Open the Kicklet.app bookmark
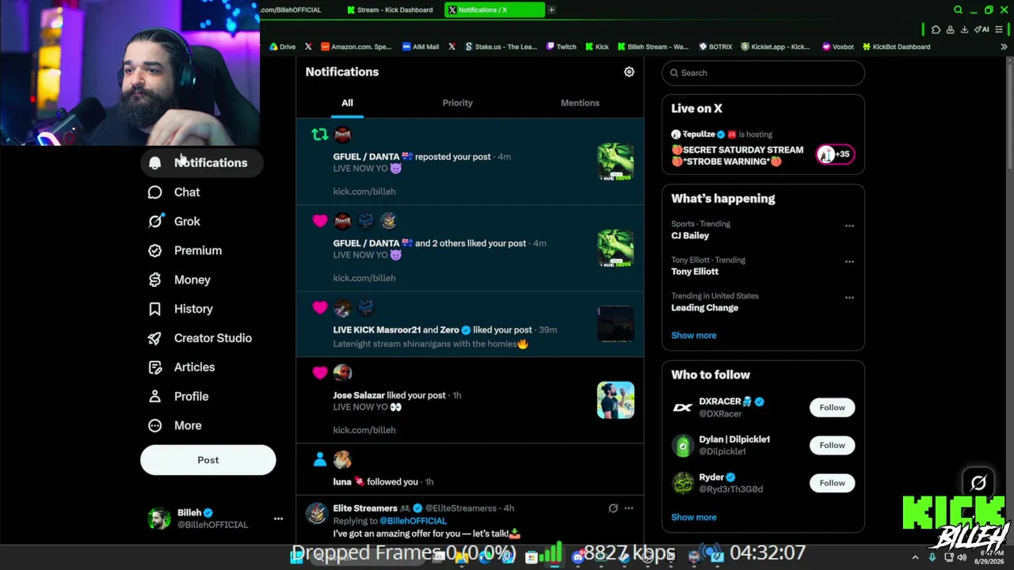The height and width of the screenshot is (570, 1014). click(776, 47)
